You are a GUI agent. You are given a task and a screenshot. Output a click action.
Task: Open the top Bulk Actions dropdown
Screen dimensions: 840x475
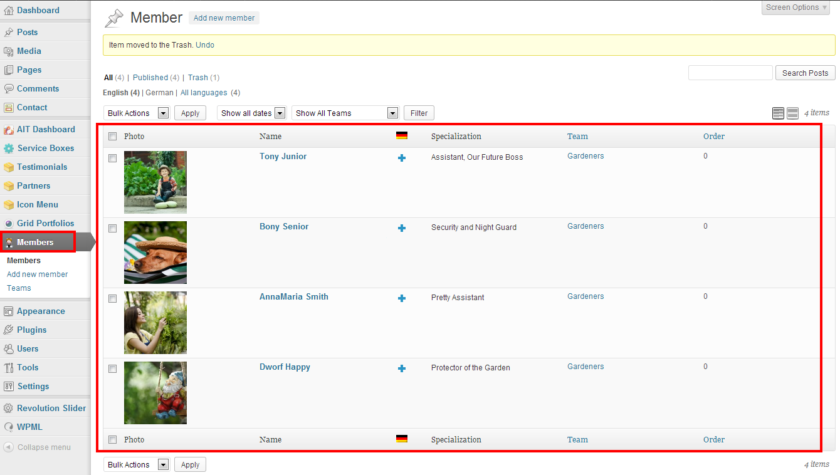coord(137,113)
